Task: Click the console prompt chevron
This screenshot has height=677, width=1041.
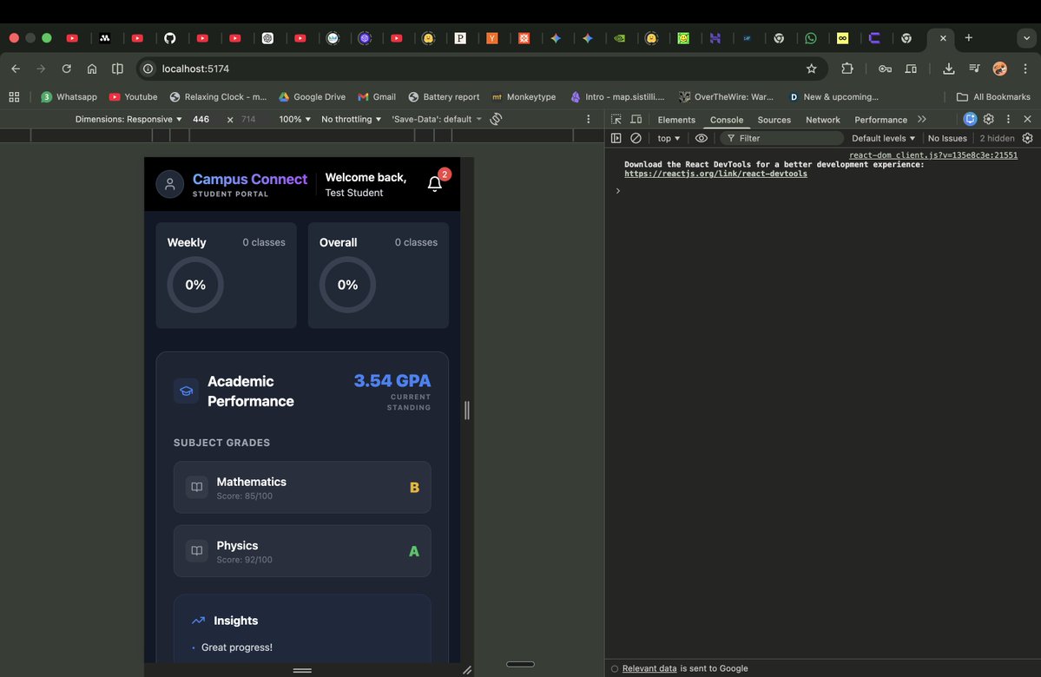Action: [x=617, y=190]
